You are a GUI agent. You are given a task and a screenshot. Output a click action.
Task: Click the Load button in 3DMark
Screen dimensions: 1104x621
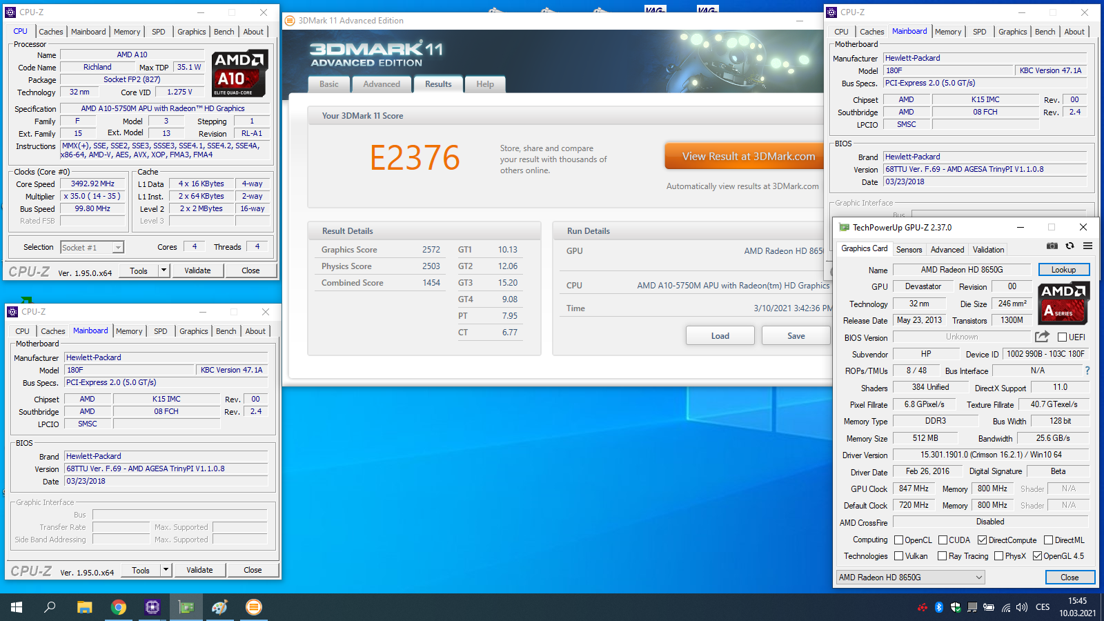point(720,336)
